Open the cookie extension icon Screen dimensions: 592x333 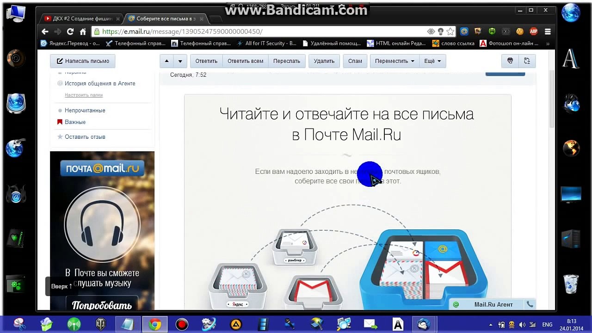(x=520, y=31)
